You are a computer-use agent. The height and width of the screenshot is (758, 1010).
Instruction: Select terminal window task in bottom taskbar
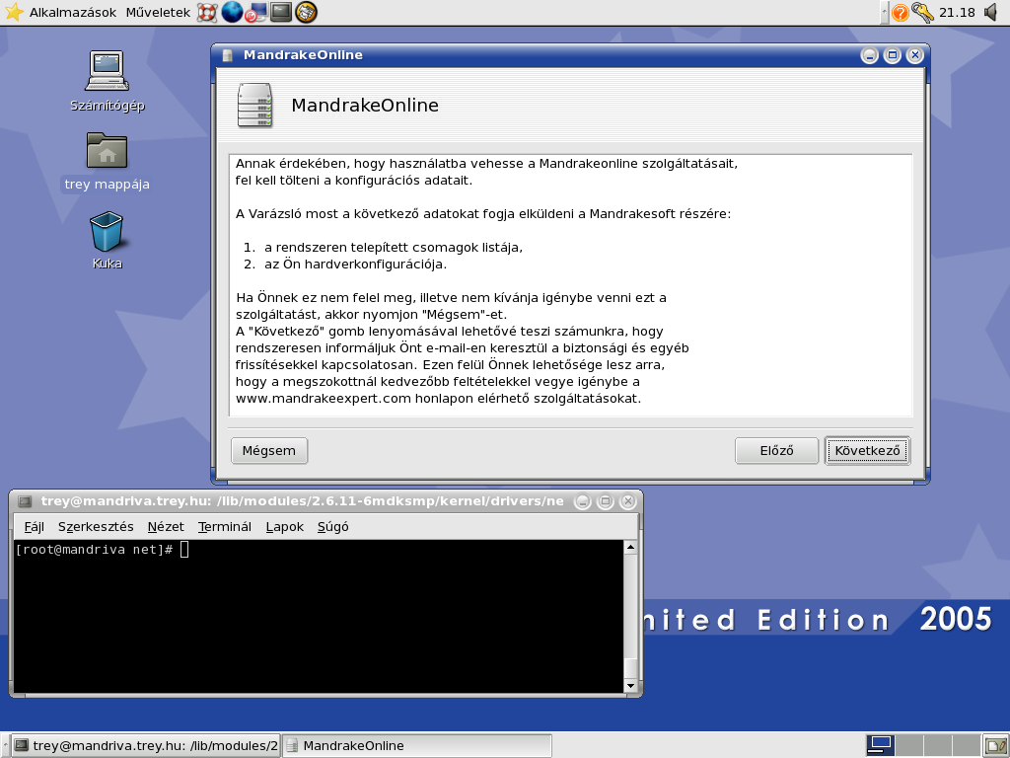146,746
